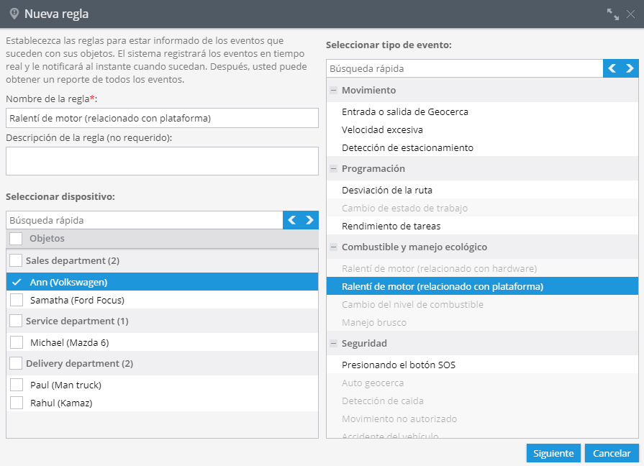The height and width of the screenshot is (466, 644).
Task: Select all with the Objetos checkbox
Action: 16,238
